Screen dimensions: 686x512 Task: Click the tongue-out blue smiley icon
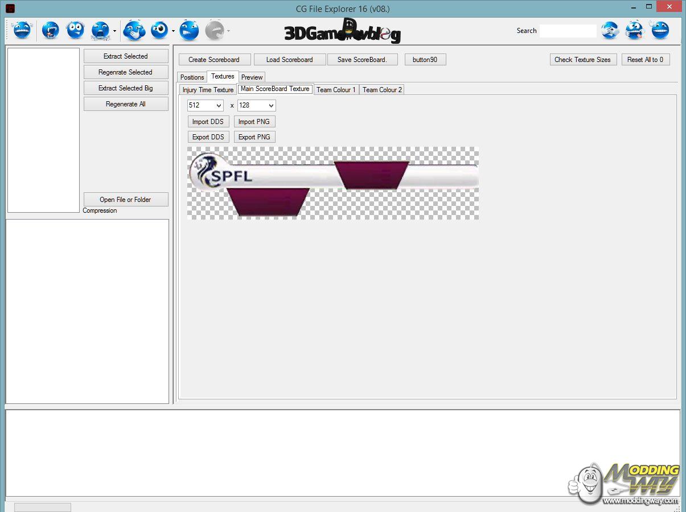coord(635,30)
